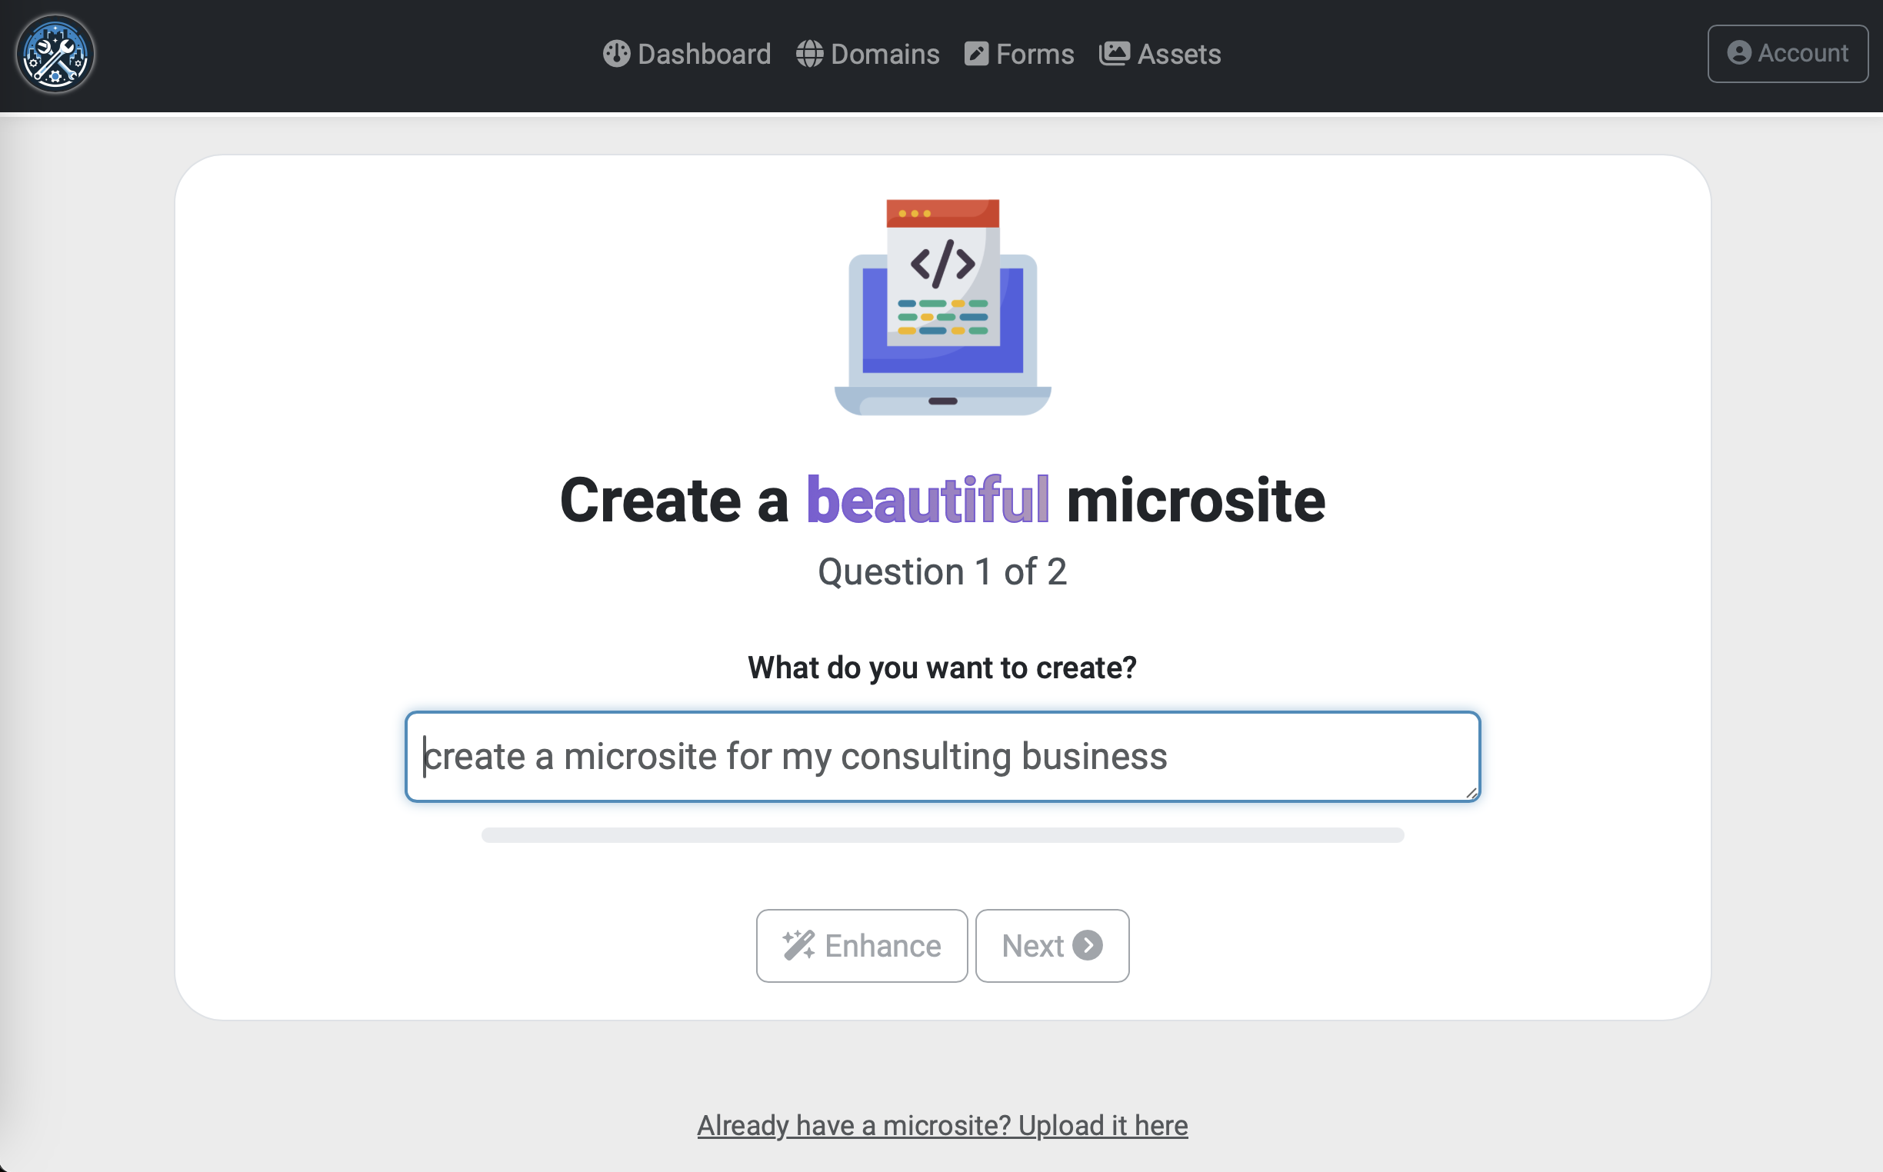
Task: Click the laptop code illustration
Action: (942, 307)
